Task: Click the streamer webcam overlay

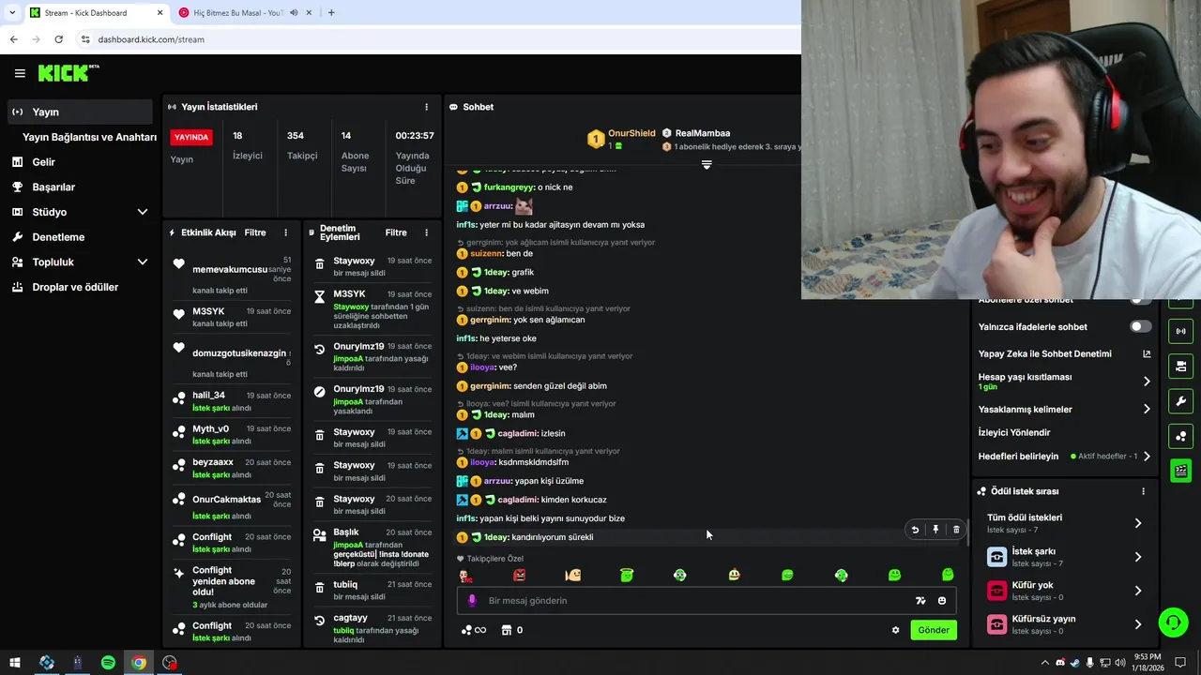Action: click(1001, 150)
